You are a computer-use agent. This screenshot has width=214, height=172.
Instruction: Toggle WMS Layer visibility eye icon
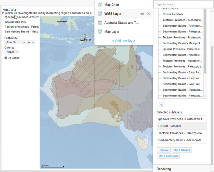click(x=142, y=14)
